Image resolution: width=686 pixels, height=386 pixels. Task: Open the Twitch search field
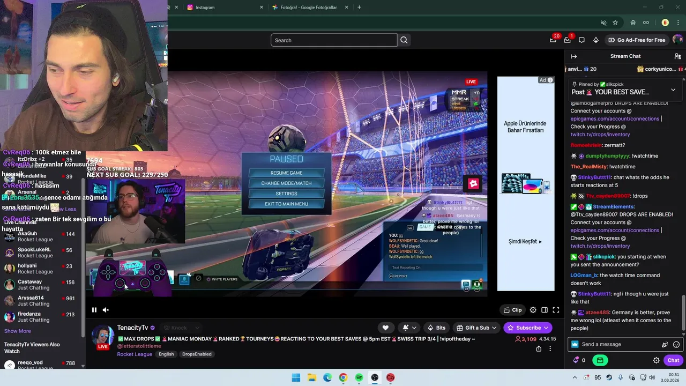tap(334, 40)
